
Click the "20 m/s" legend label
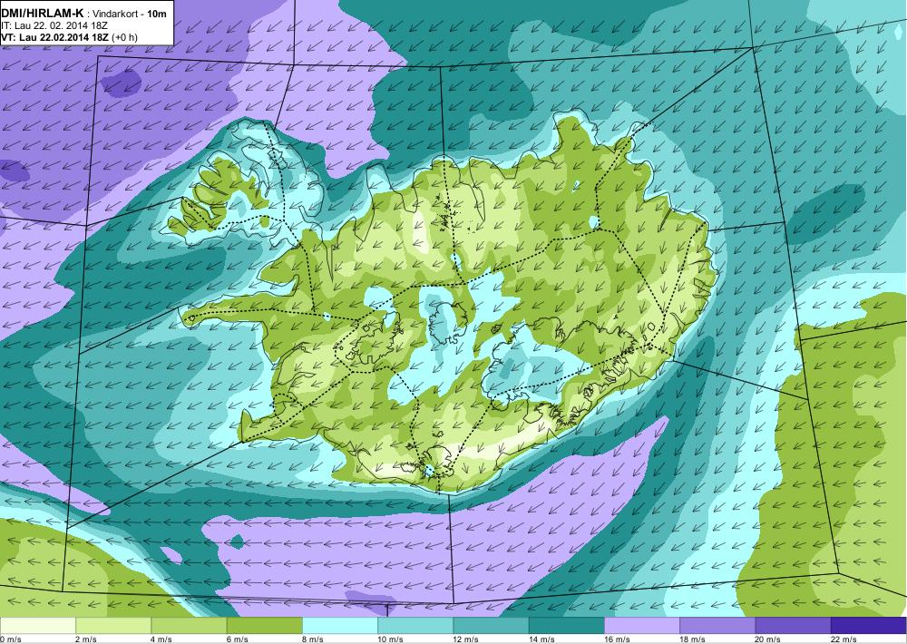pyautogui.click(x=768, y=639)
